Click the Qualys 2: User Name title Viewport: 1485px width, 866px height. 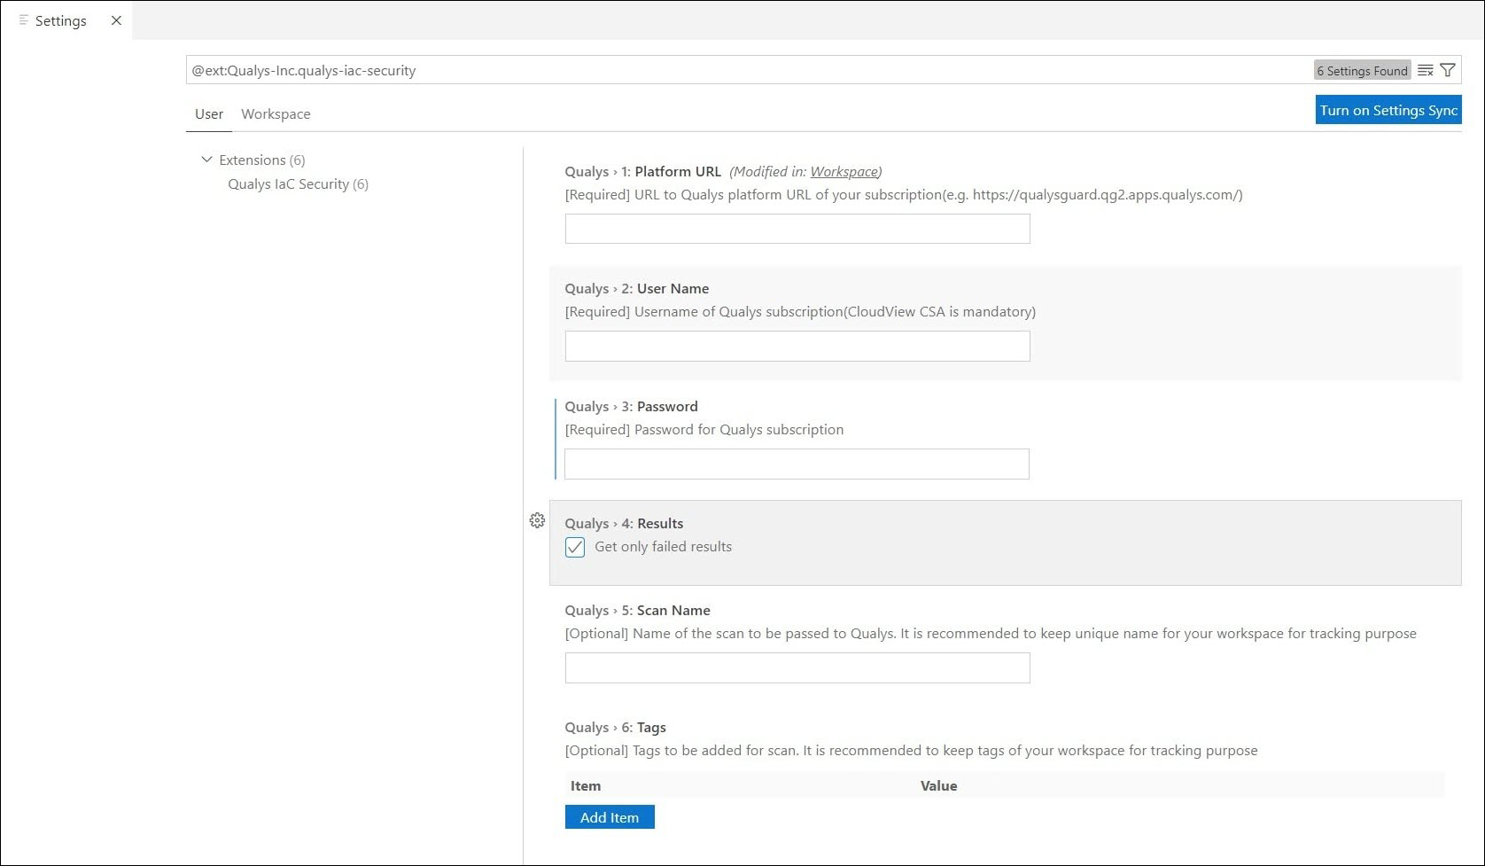pos(637,288)
